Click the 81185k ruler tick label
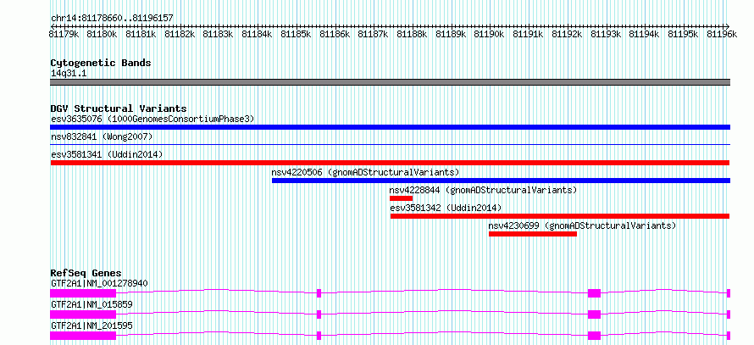 (x=297, y=34)
